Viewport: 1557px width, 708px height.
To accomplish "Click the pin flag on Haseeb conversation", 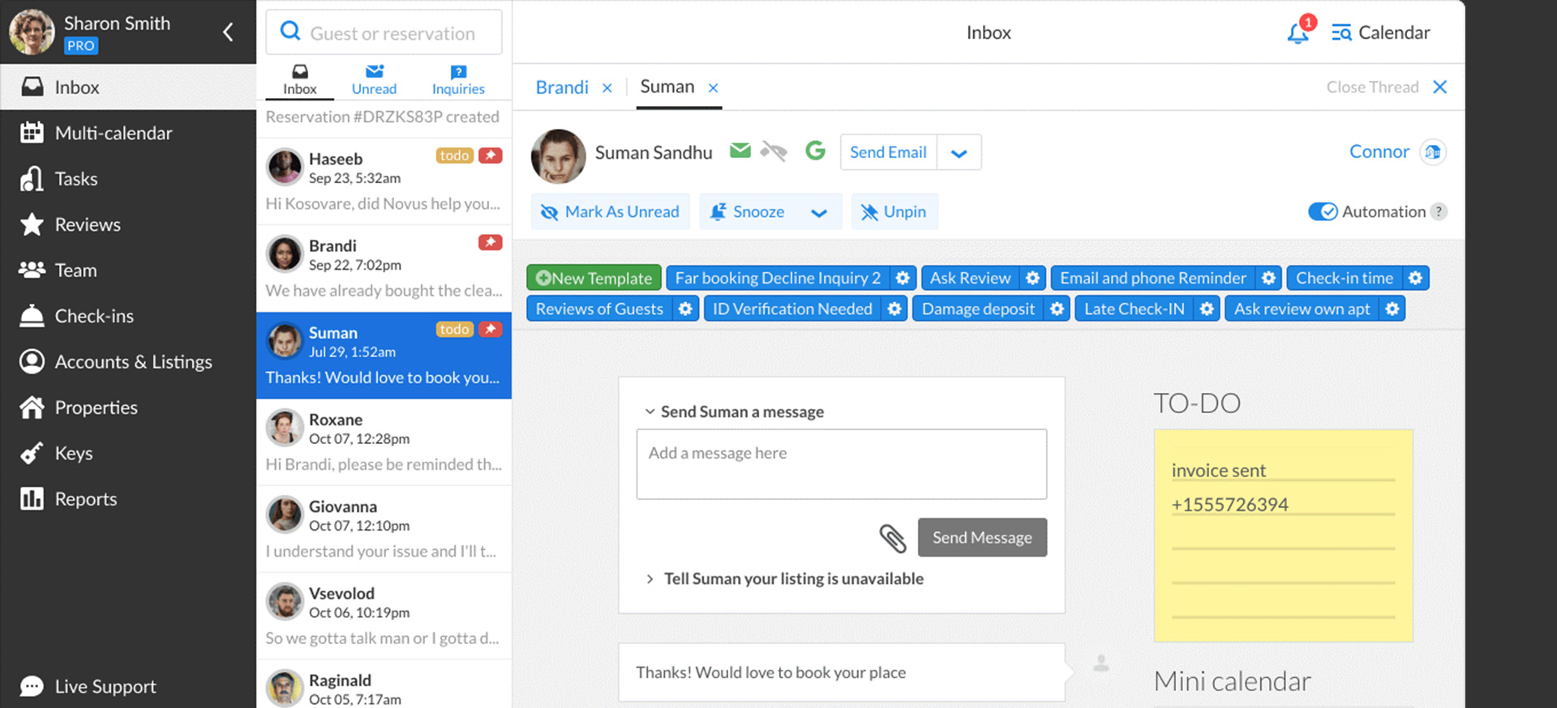I will pyautogui.click(x=490, y=156).
